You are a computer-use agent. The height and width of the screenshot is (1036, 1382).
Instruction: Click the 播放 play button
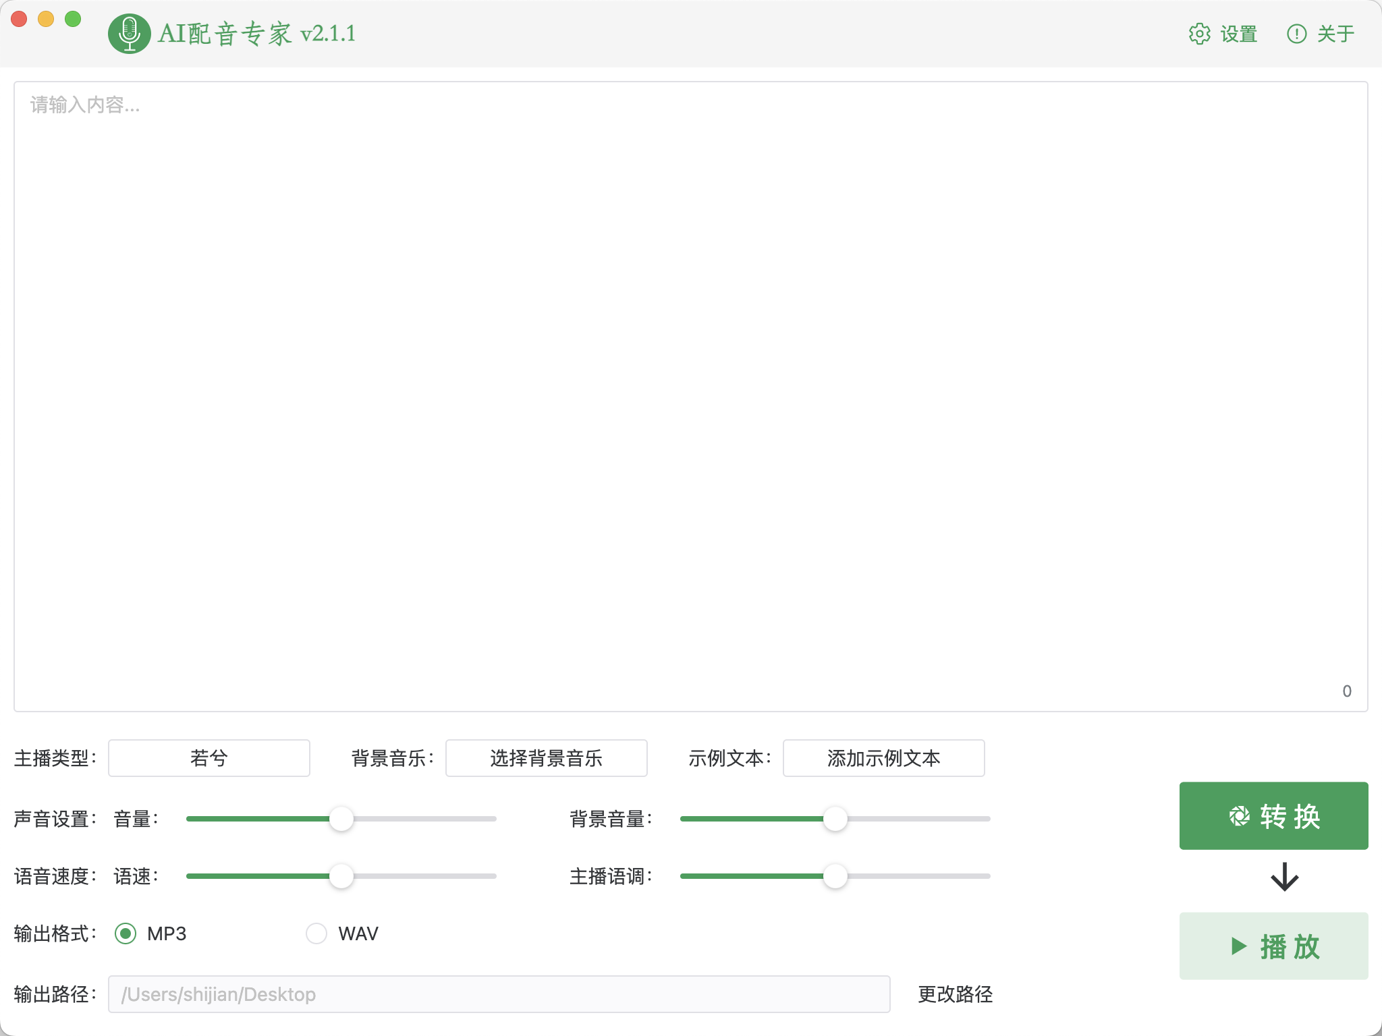[x=1274, y=946]
